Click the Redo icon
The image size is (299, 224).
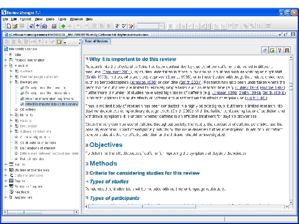click(86, 26)
